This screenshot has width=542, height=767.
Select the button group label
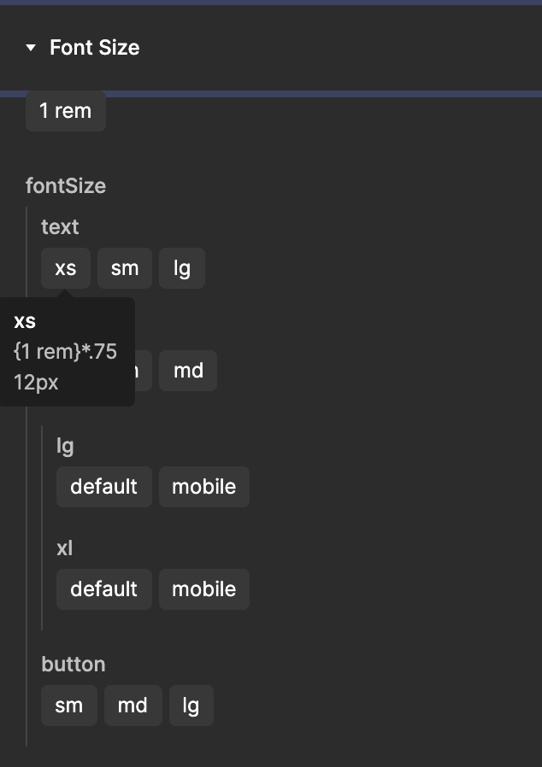74,664
